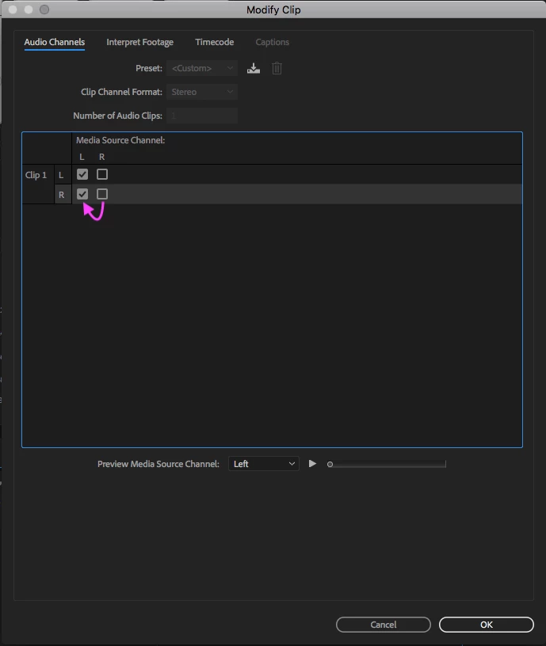The height and width of the screenshot is (646, 546).
Task: Delete preset using the trash icon
Action: tap(277, 68)
